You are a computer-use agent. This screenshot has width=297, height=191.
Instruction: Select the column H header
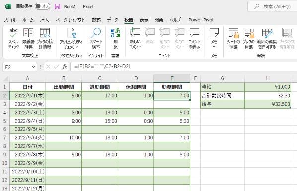point(268,78)
